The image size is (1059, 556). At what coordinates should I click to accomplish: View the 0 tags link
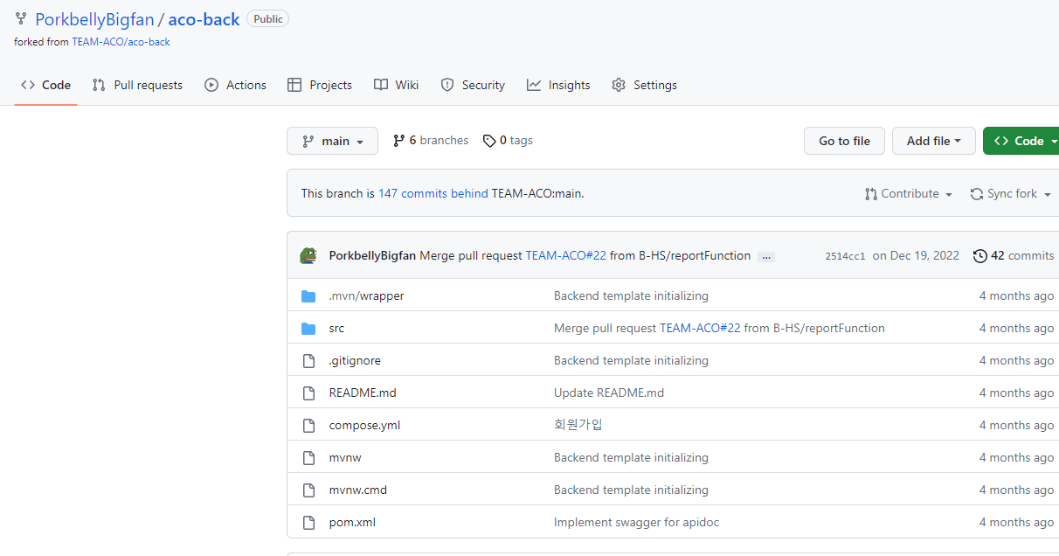click(508, 141)
